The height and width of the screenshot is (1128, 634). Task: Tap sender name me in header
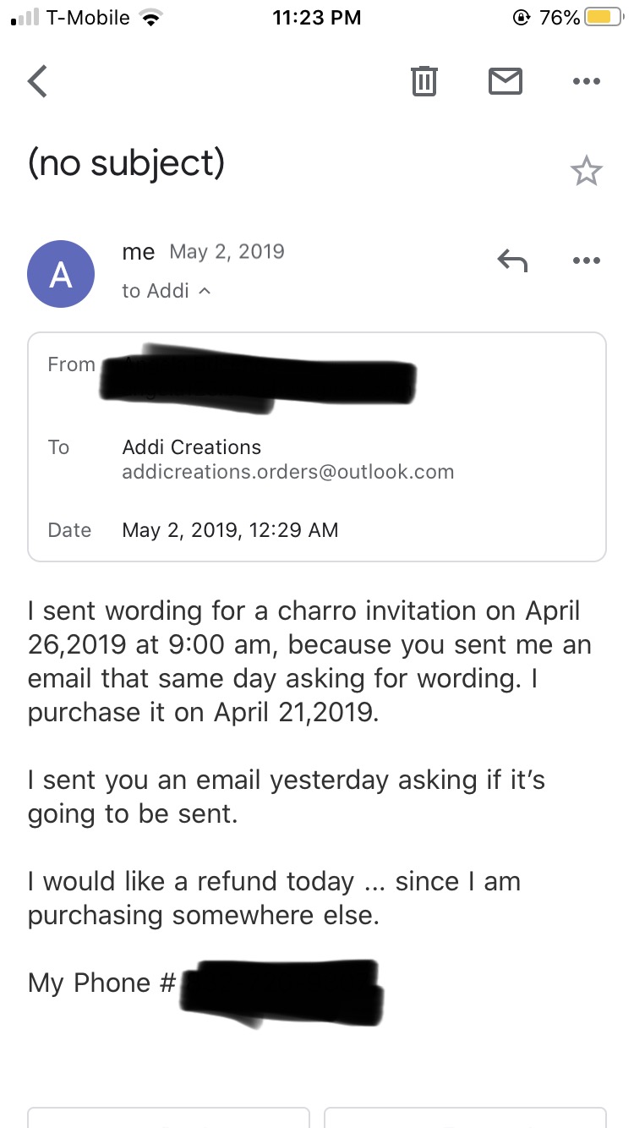[x=139, y=252]
